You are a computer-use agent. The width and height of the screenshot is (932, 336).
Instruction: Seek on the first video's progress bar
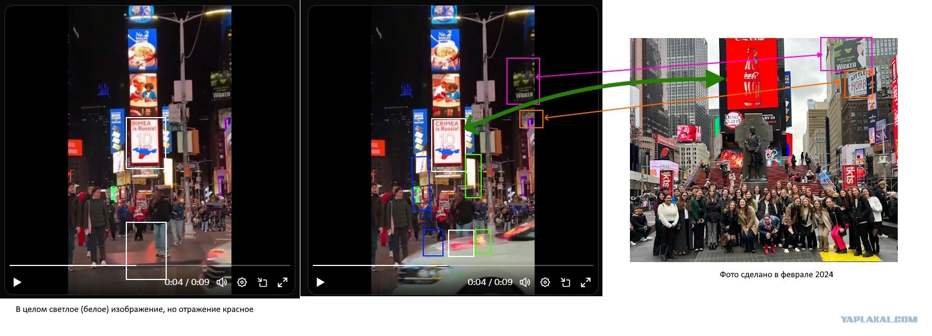150,265
